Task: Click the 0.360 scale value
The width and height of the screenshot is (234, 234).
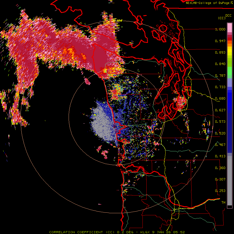Action: click(220, 168)
